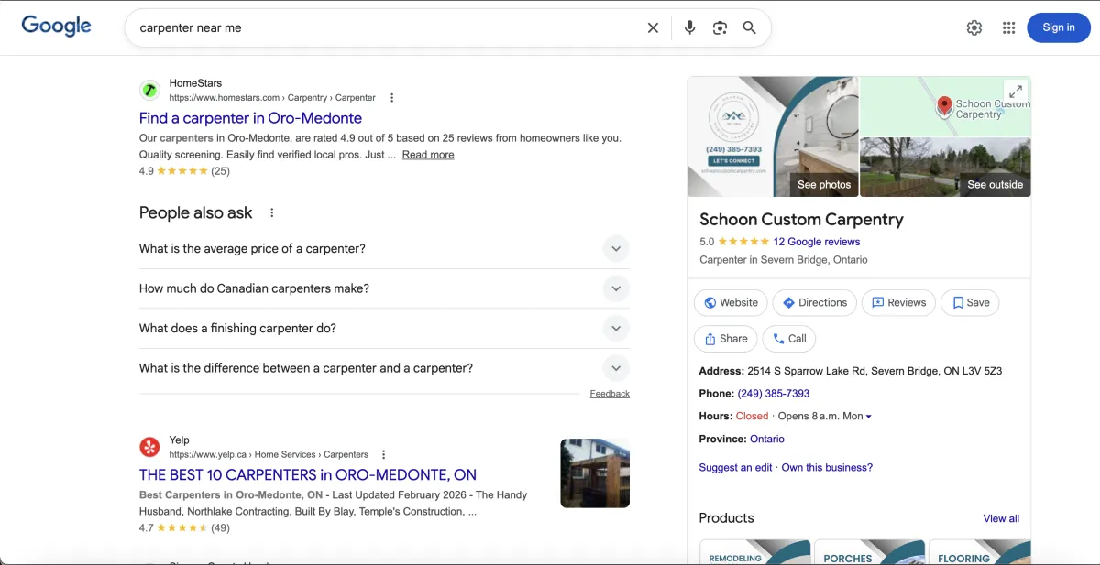
Task: Click the Yelp URL breadcrumb
Action: (269, 454)
